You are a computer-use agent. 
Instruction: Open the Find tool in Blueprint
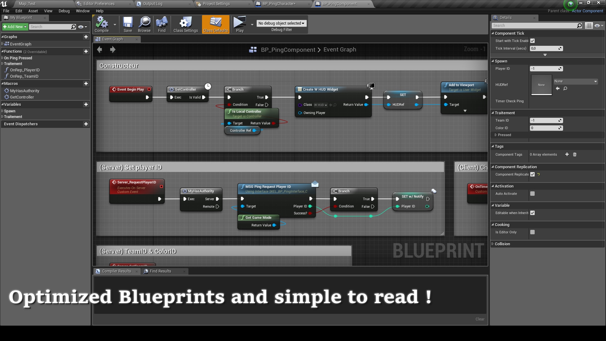(162, 24)
